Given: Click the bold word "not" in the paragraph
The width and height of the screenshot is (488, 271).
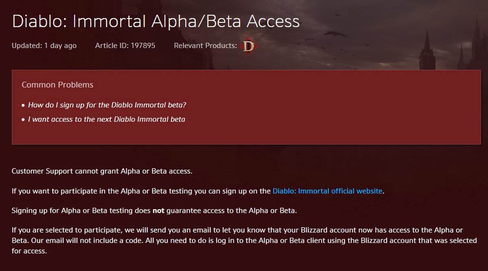Looking at the screenshot, I should [158, 210].
